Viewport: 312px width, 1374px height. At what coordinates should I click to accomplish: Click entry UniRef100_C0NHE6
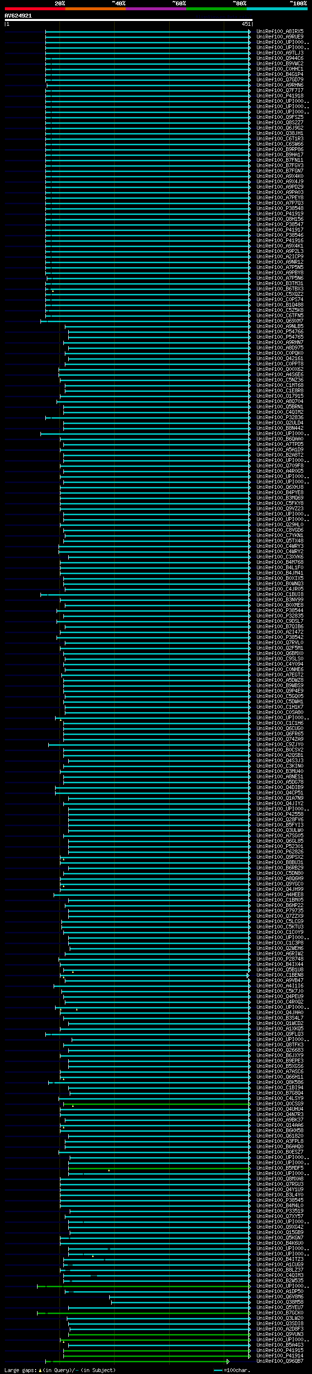tap(280, 669)
